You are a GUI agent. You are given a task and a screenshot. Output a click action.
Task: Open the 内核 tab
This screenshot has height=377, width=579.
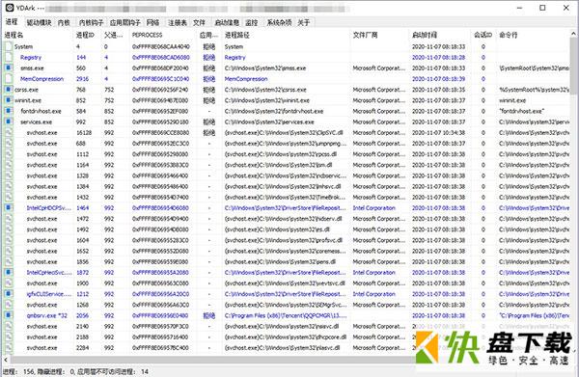tap(64, 22)
